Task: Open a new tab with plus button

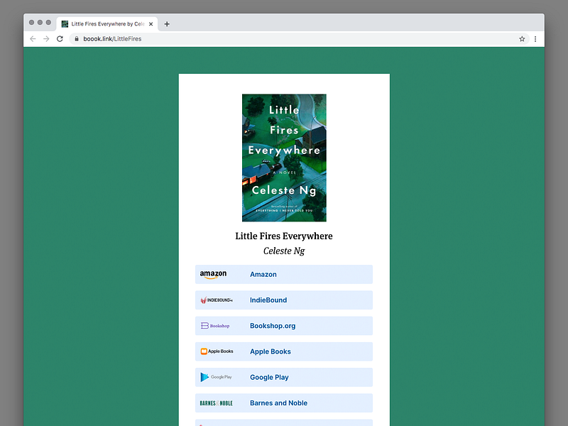Action: tap(167, 24)
